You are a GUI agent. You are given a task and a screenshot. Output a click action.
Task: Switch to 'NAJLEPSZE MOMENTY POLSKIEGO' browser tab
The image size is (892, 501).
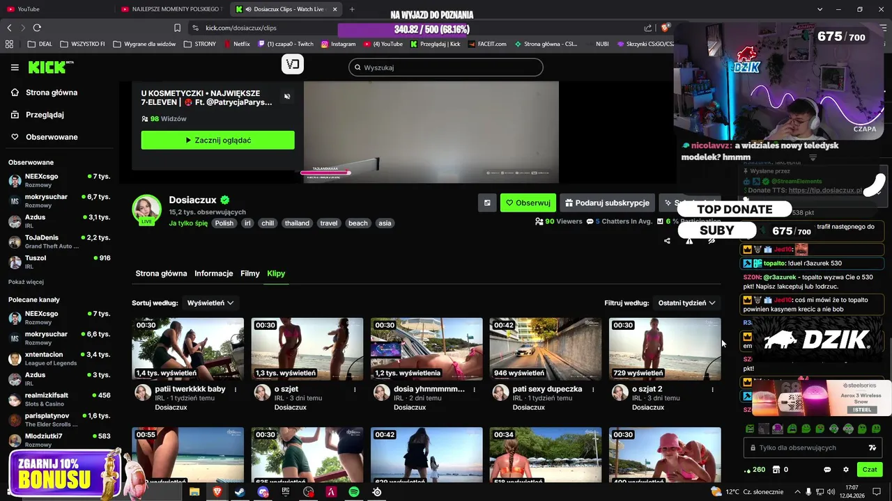tap(171, 9)
